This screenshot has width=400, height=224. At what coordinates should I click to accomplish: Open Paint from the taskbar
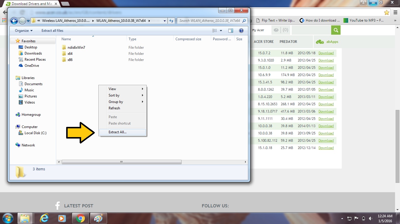[x=98, y=218]
